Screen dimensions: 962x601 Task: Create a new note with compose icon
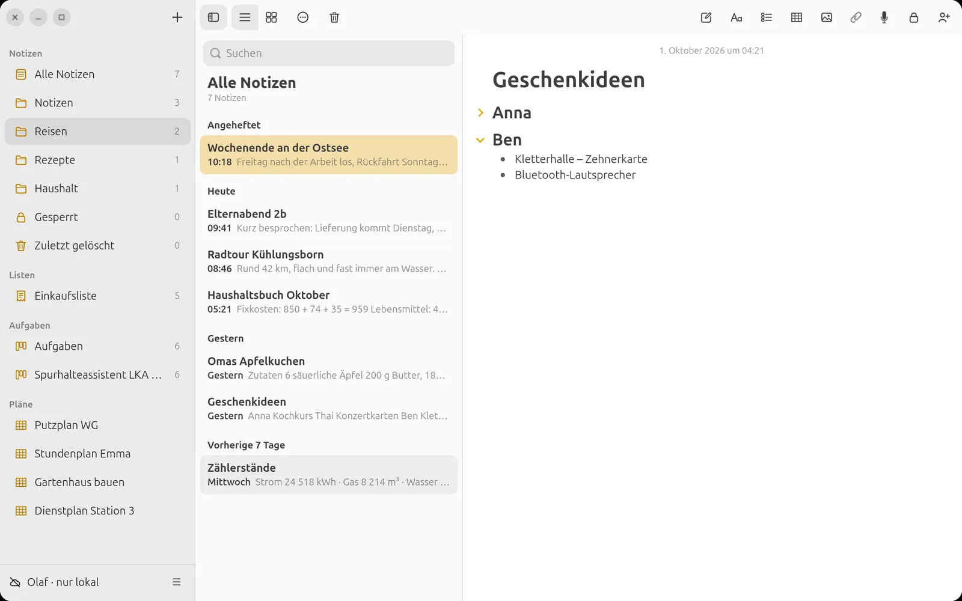tap(706, 17)
